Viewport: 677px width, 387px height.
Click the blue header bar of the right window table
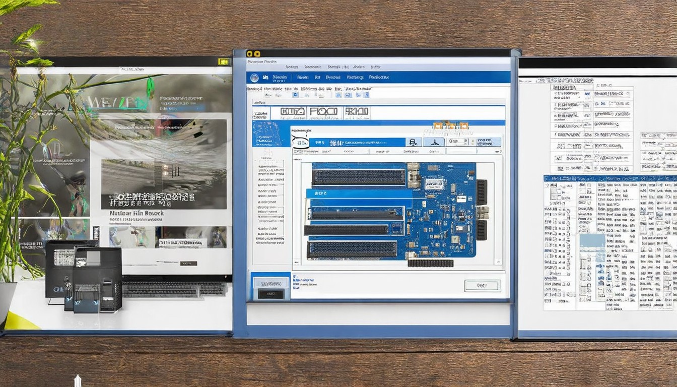point(610,178)
